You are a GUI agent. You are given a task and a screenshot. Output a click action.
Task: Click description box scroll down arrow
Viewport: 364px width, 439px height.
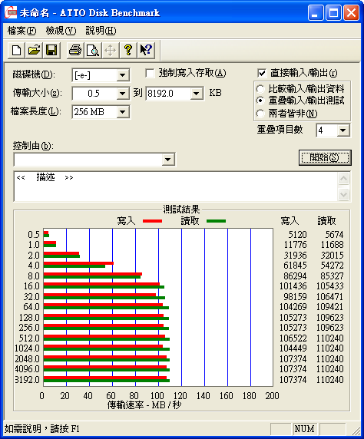[x=343, y=194]
